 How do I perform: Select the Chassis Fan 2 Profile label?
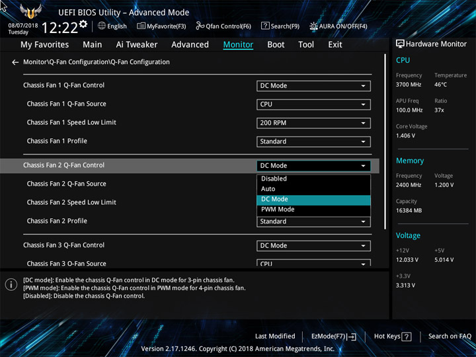coord(57,221)
